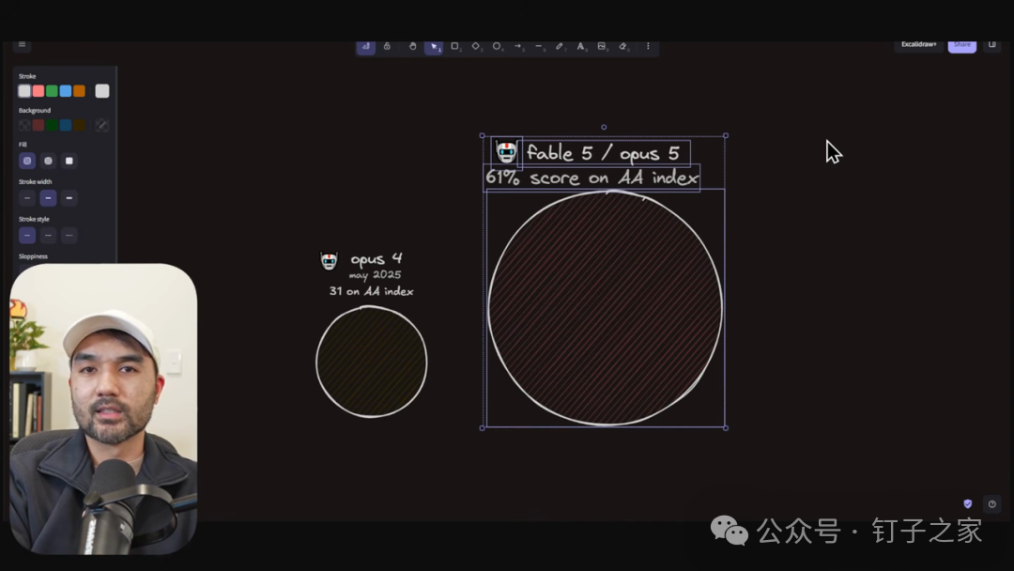Choose the white stroke color swatch
1014x571 pixels.
click(24, 91)
